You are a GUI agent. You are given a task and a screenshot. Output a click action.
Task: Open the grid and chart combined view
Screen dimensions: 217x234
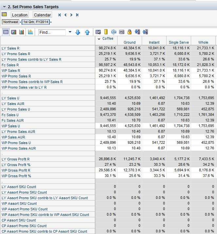point(14,32)
